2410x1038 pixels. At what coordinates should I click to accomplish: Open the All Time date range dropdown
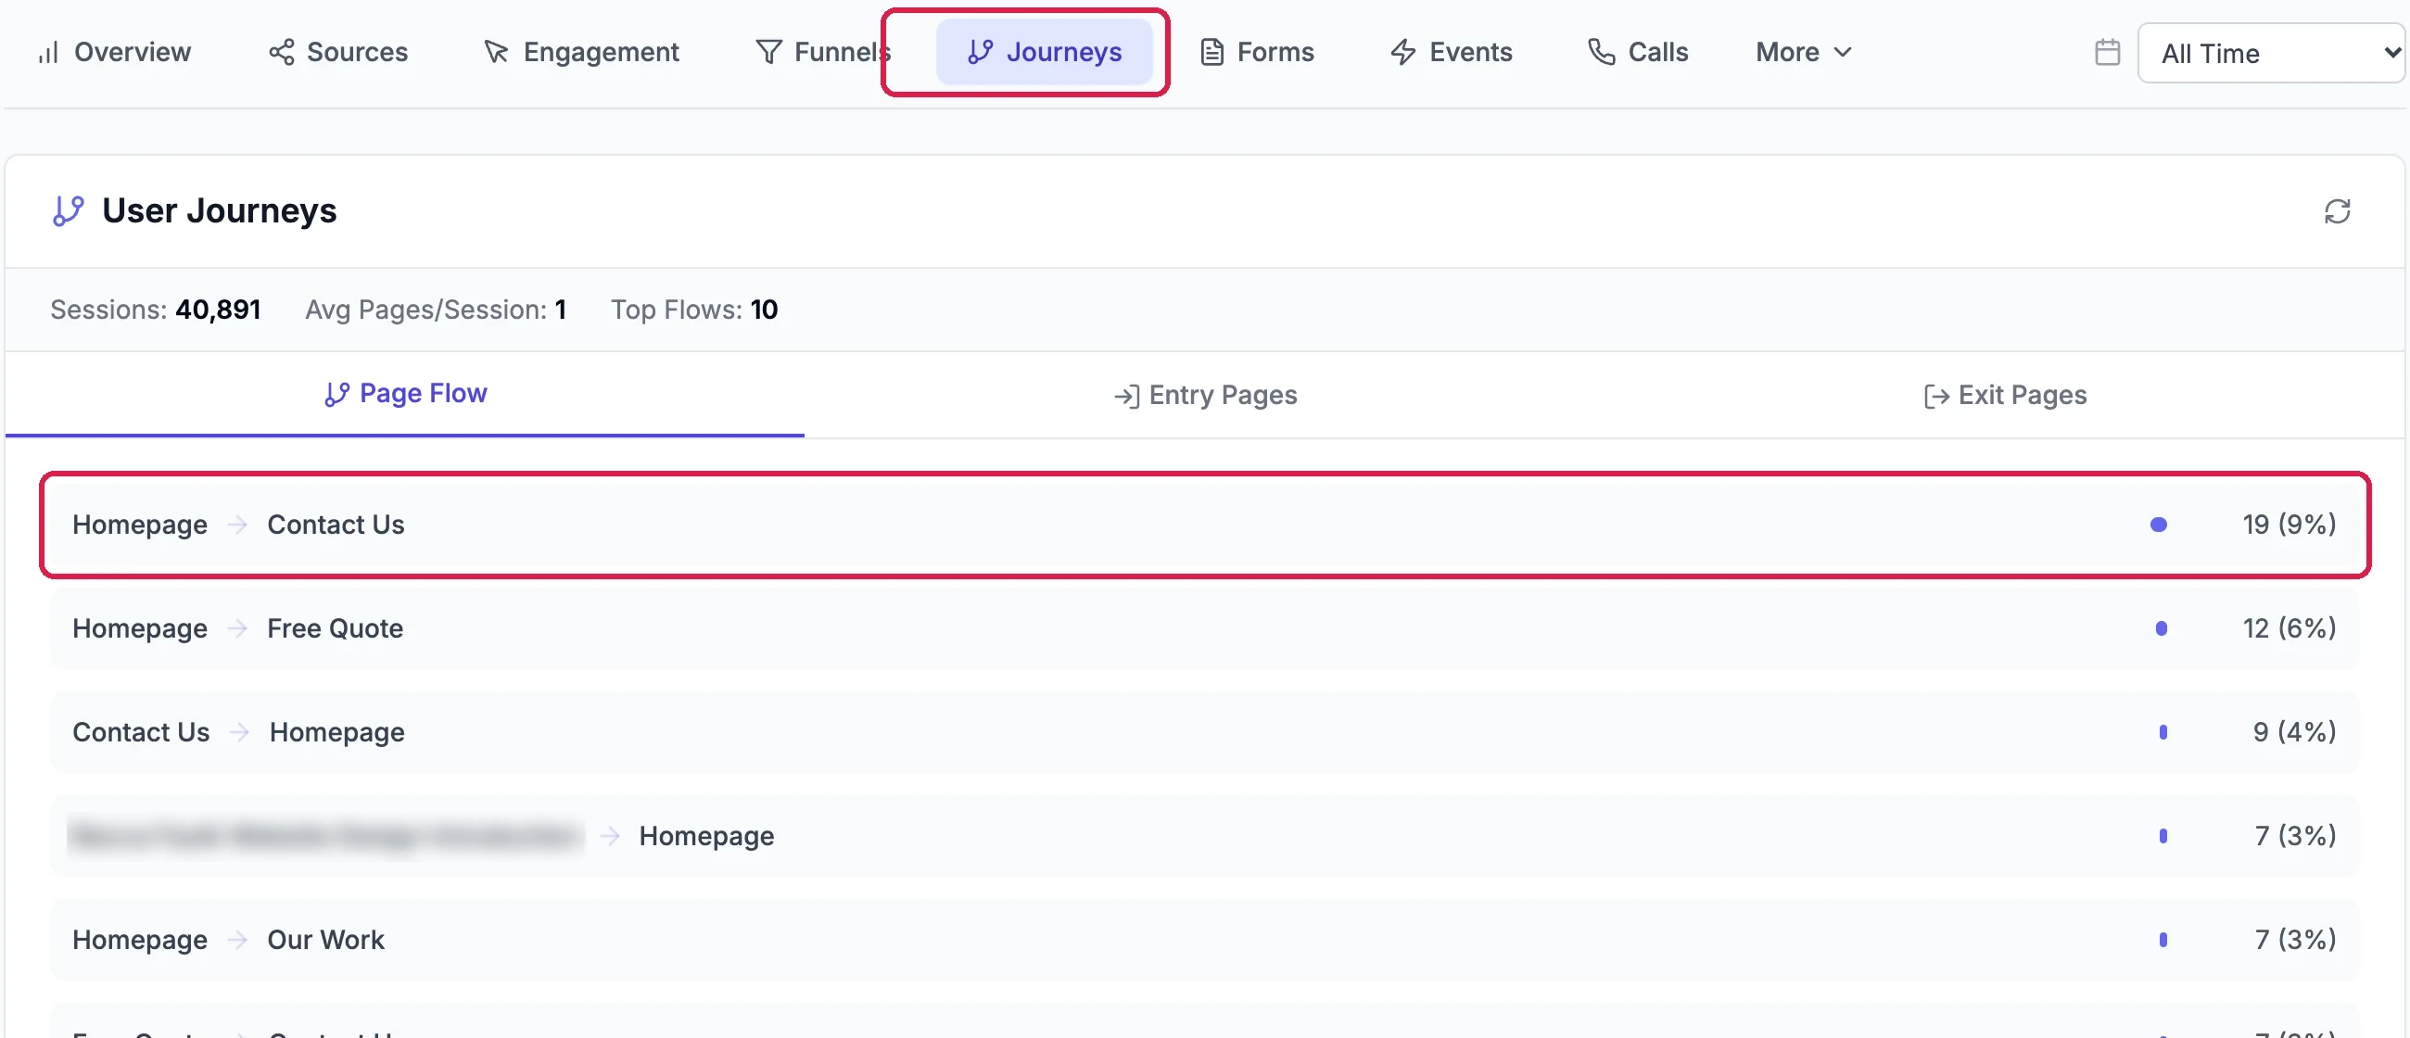[x=2272, y=54]
